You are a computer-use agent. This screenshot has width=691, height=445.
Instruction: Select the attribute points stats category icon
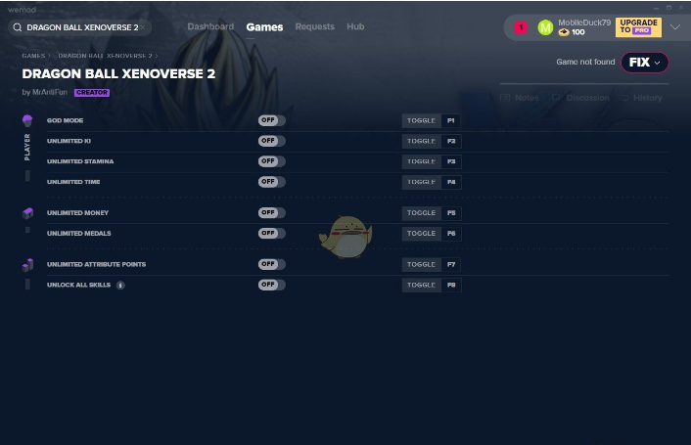tap(27, 265)
